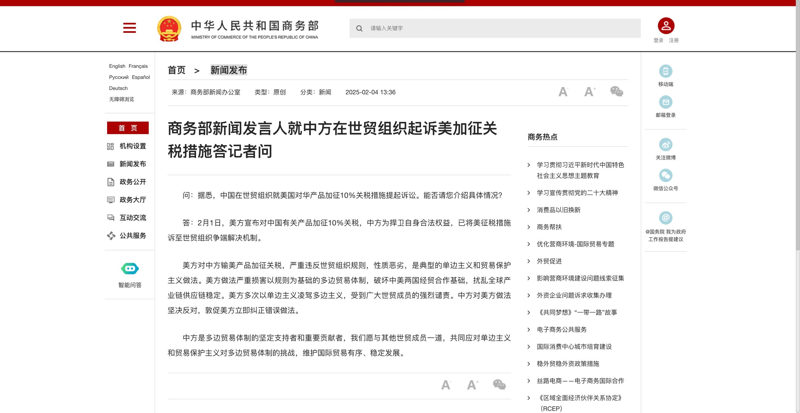This screenshot has width=800, height=413.
Task: Expand chevron beside 外资企业问题诉求收集办理
Action: coord(529,296)
